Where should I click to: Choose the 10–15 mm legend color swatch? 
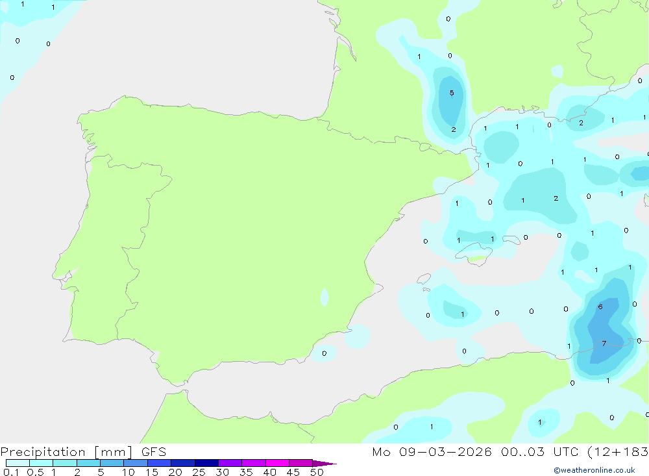(x=136, y=463)
